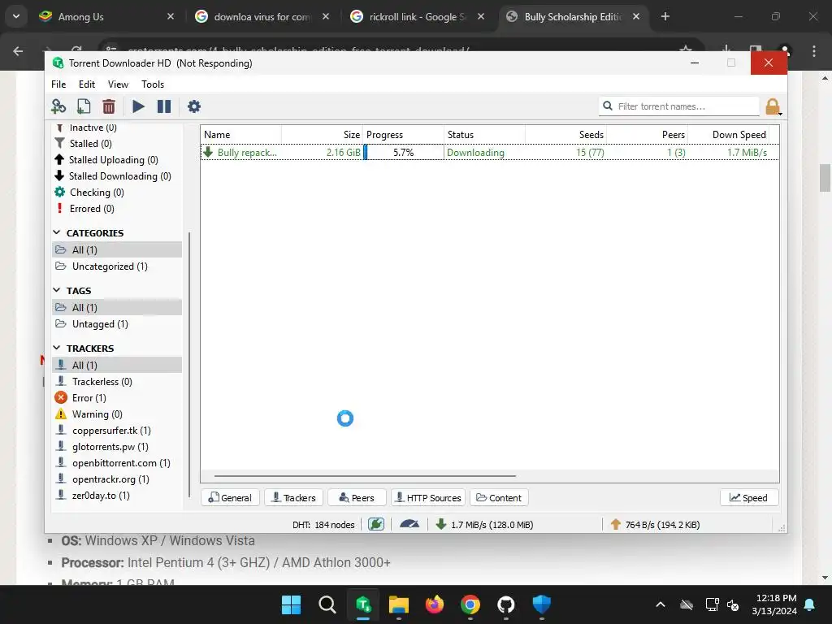832x624 pixels.
Task: Open the Edit menu
Action: click(86, 84)
